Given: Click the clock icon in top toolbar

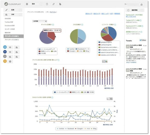Looking at the screenshot, I should click(x=47, y=4).
